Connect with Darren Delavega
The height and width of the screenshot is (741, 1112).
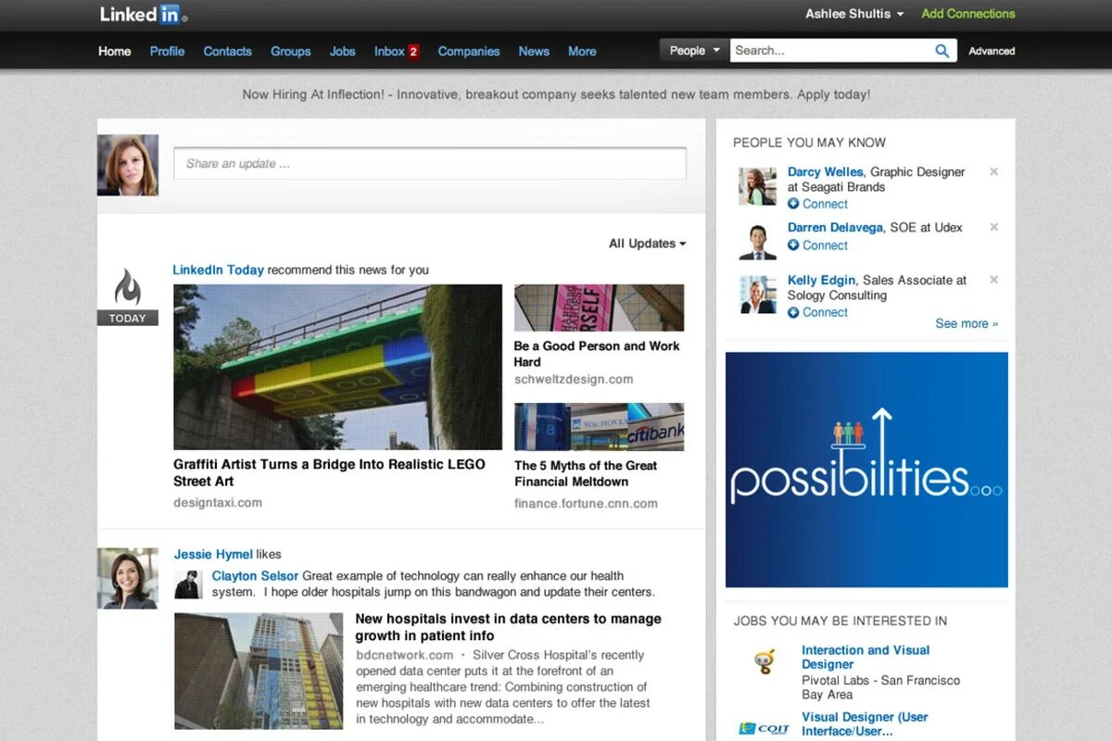click(x=817, y=245)
